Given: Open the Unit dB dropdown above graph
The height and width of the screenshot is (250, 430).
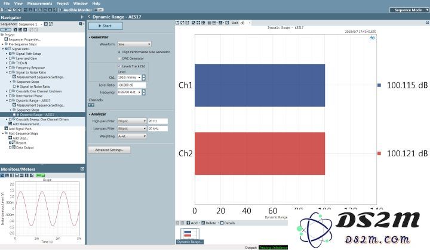Looking at the screenshot, I should (245, 23).
